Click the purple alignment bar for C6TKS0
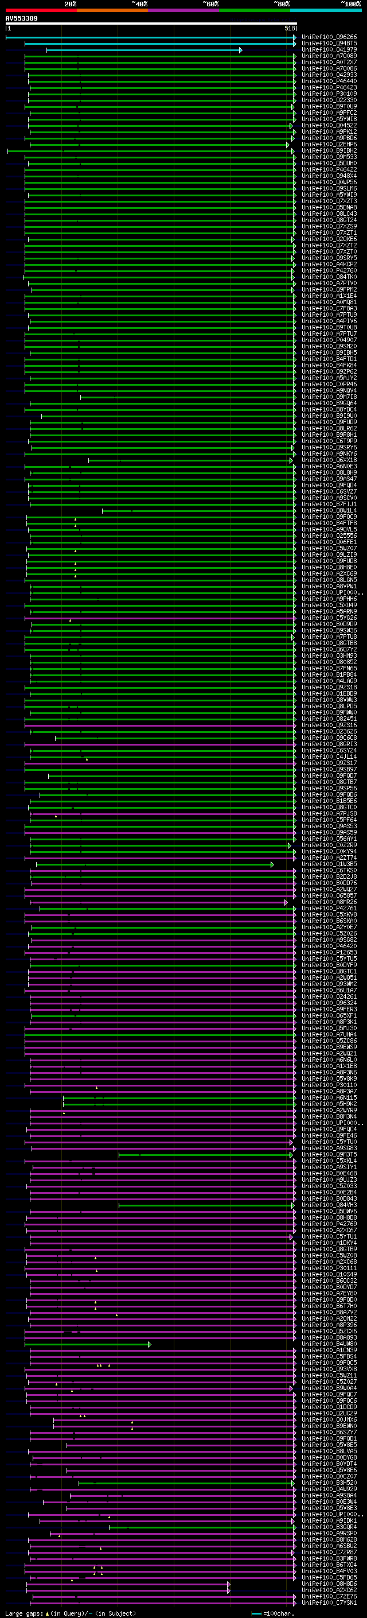367x1618 pixels. [162, 871]
